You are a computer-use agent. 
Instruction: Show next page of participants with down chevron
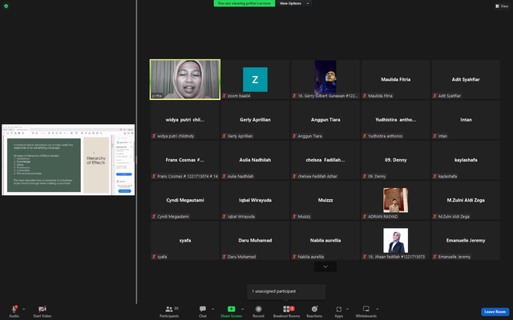[x=325, y=266]
